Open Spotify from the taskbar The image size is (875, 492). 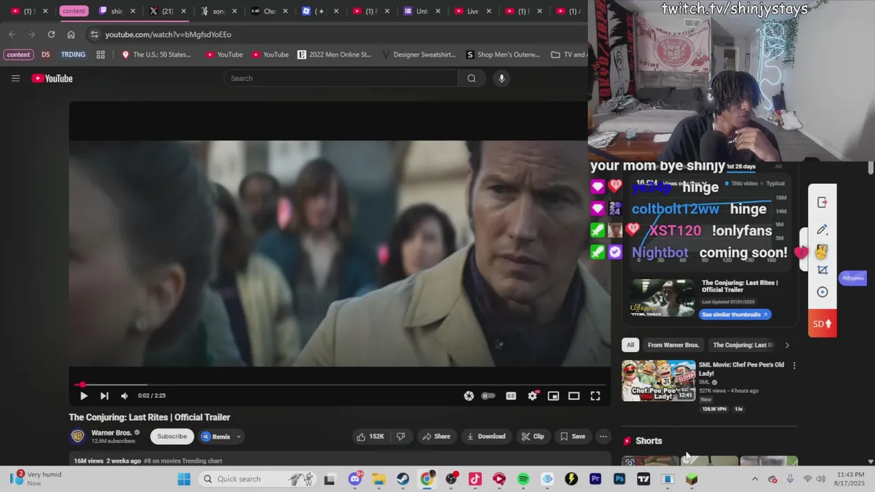tap(523, 479)
